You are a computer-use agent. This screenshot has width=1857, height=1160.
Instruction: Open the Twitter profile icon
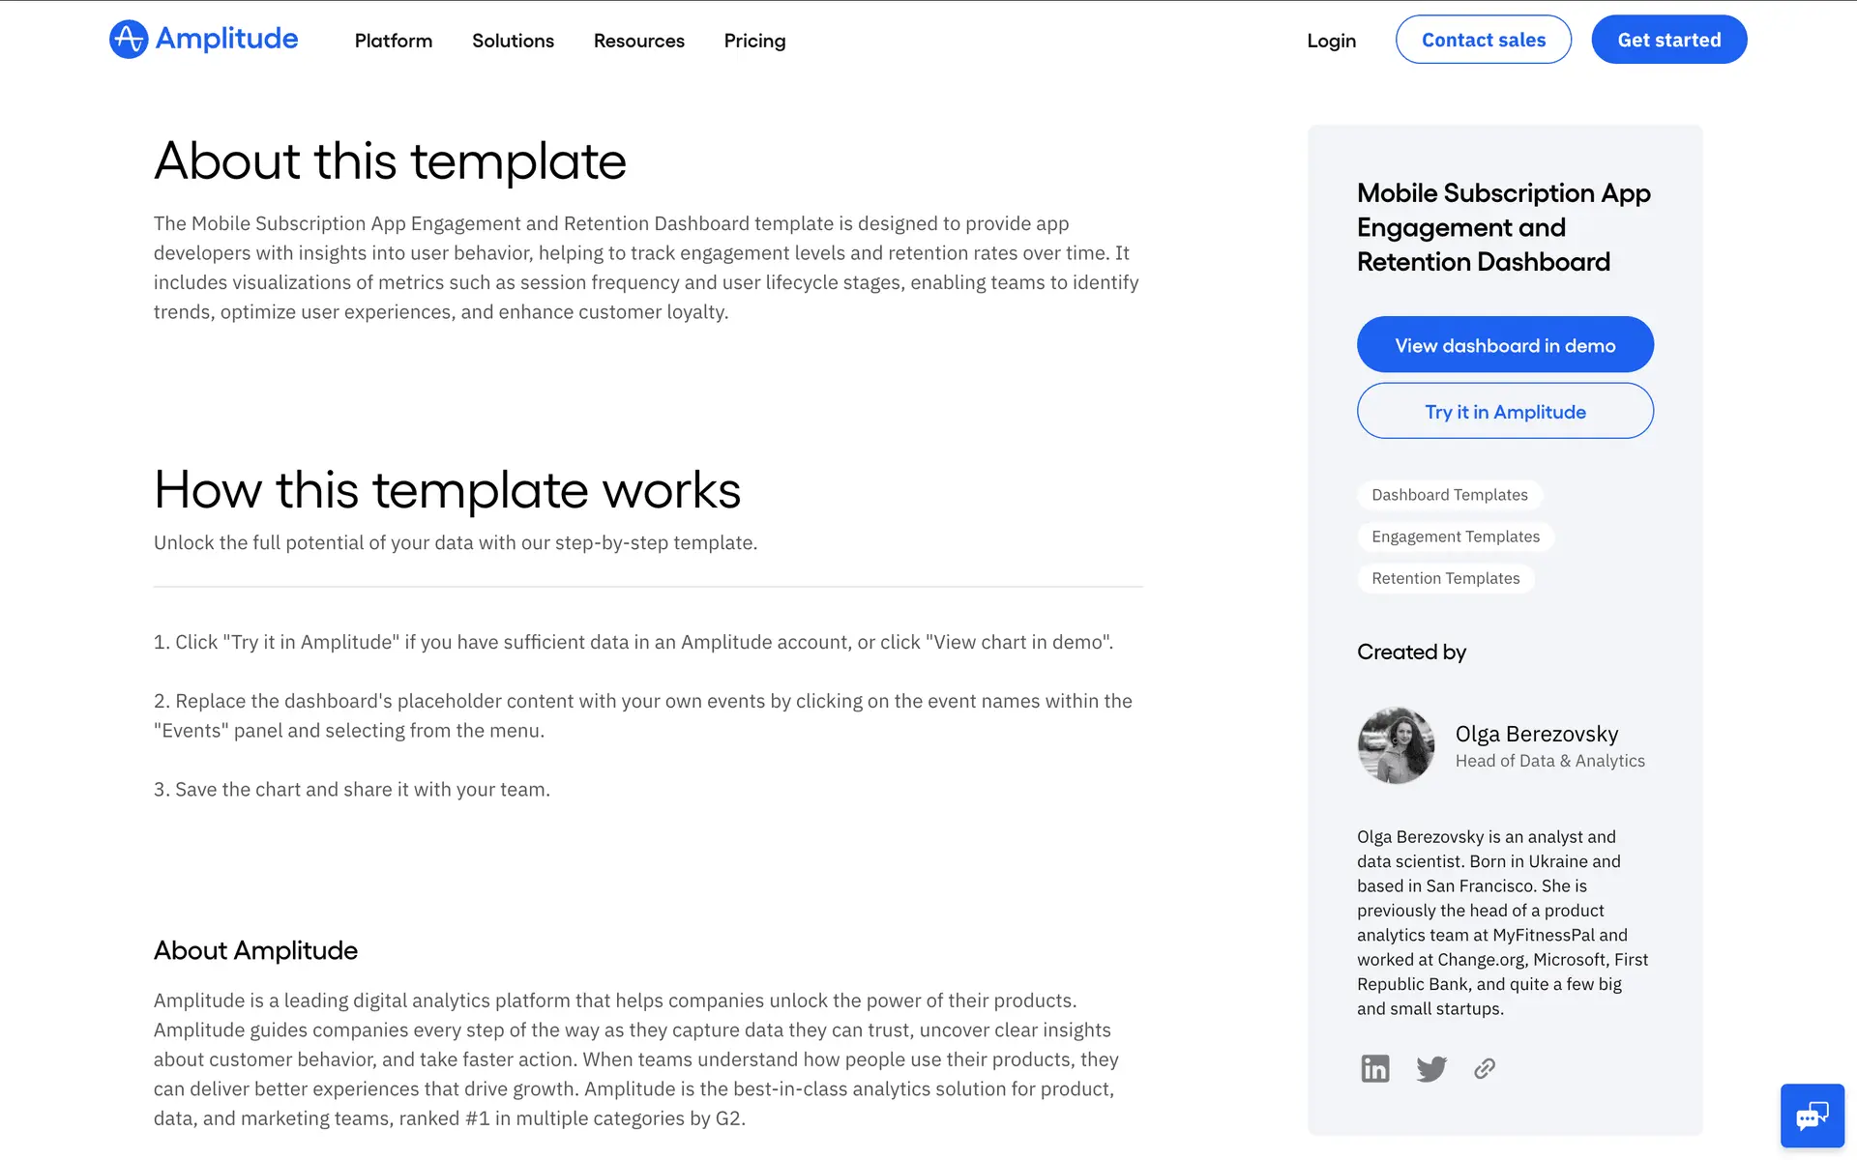click(1431, 1068)
